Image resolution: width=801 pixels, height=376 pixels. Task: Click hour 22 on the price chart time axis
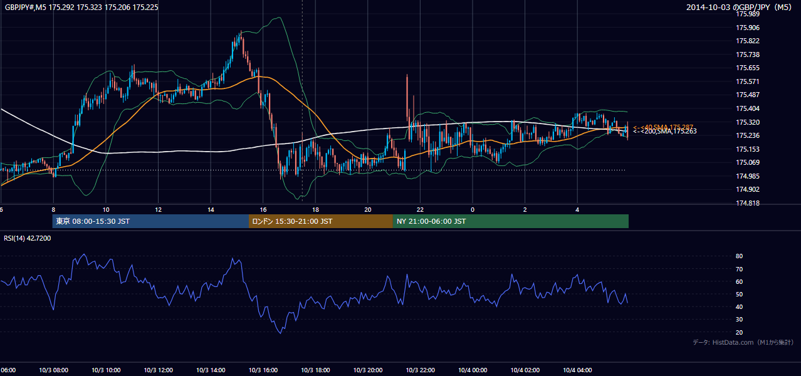click(x=420, y=210)
